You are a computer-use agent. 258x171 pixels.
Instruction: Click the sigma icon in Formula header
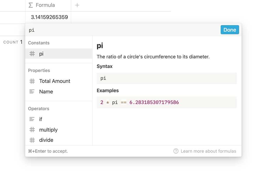31,5
